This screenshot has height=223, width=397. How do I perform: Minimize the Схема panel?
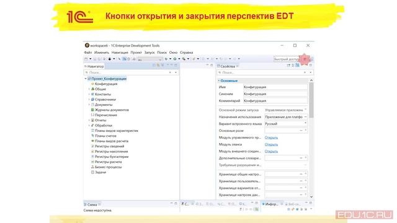point(171,204)
